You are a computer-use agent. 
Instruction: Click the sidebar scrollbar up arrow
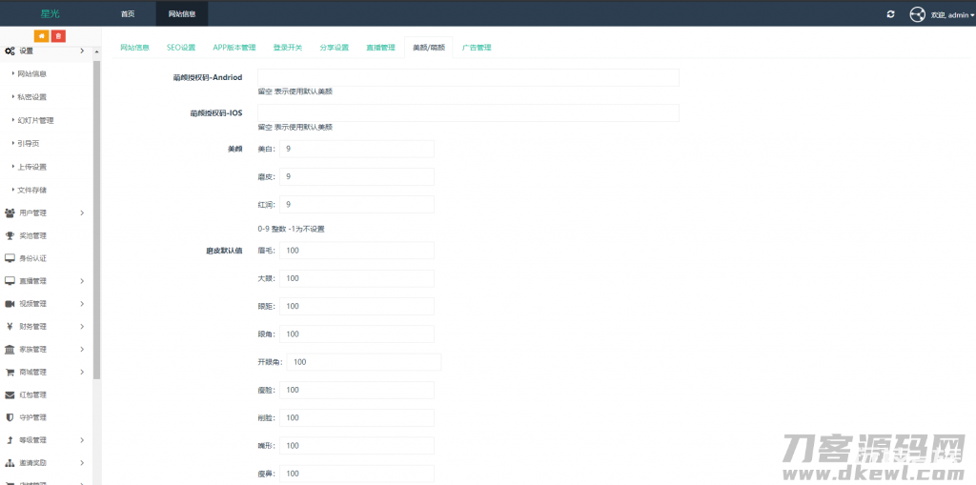97,51
